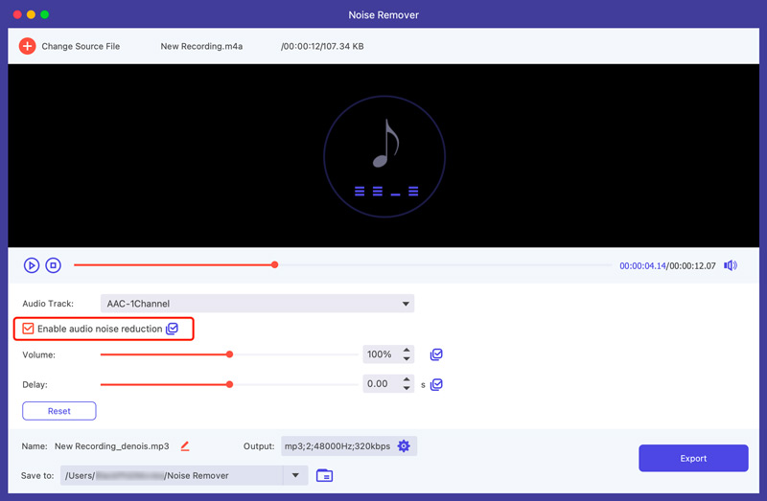Click the New Recording_denois.mp3 name text
This screenshot has width=767, height=501.
[112, 446]
